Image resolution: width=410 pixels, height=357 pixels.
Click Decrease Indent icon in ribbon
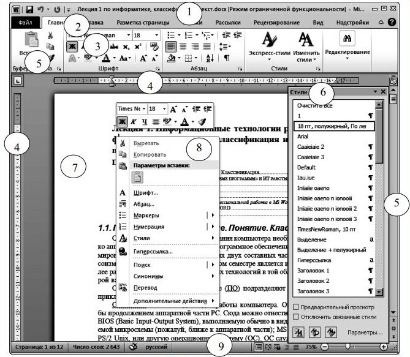(226, 35)
